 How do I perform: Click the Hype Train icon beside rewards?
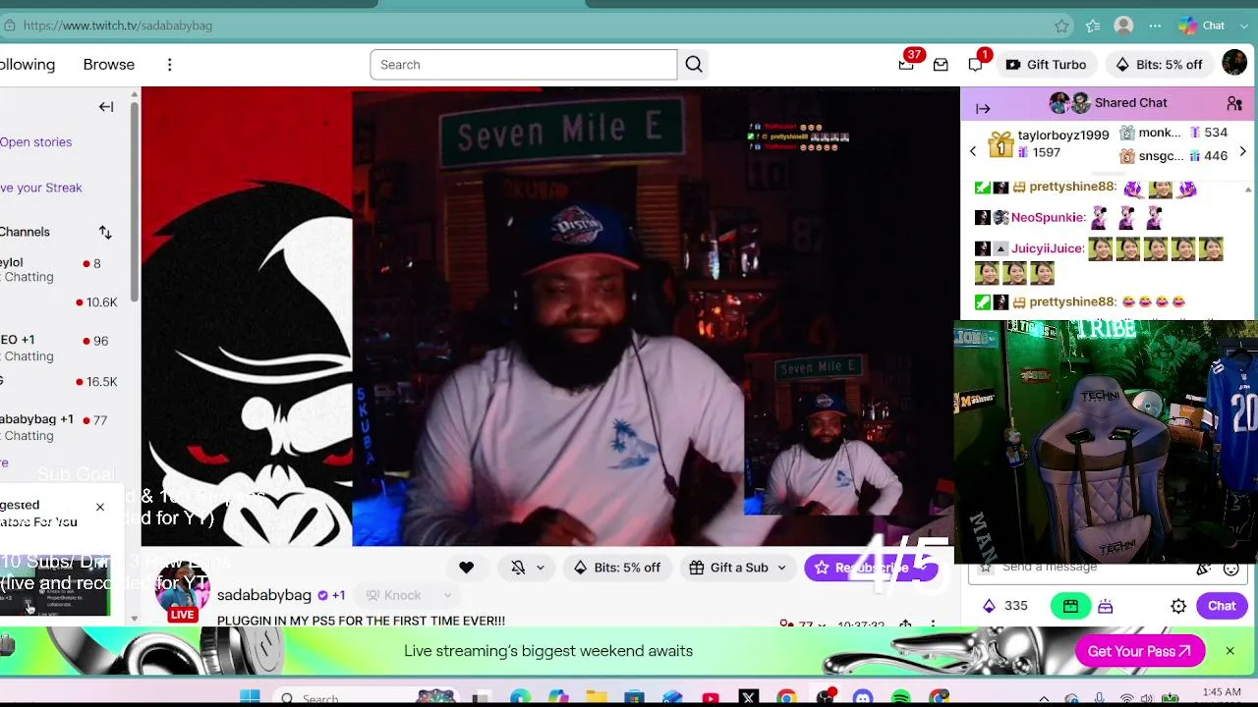pos(1106,607)
